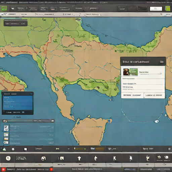Click the red square icon in bottom status bar
Image resolution: width=172 pixels, height=172 pixels.
pos(3,169)
